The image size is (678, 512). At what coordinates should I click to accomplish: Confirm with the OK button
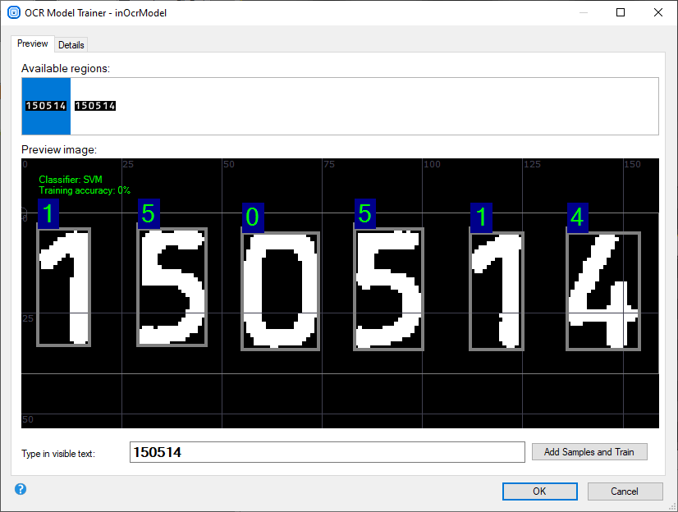(538, 491)
